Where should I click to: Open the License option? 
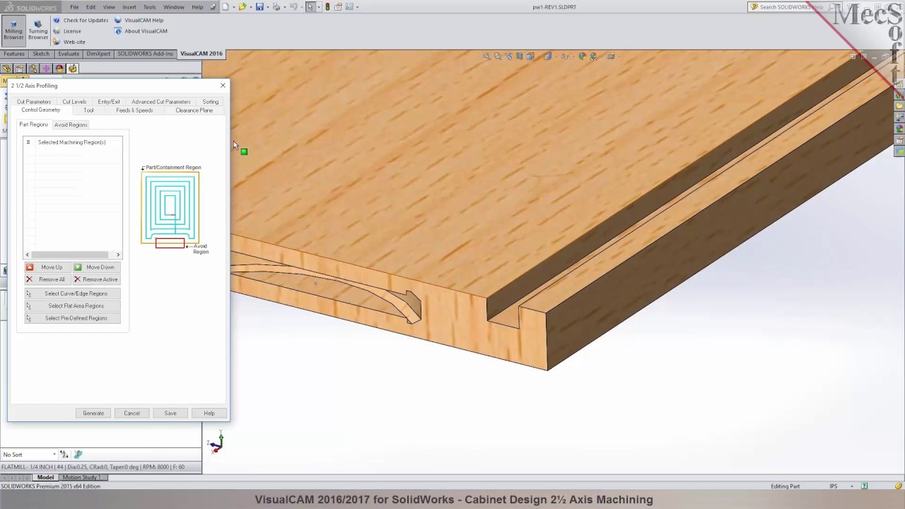68,31
